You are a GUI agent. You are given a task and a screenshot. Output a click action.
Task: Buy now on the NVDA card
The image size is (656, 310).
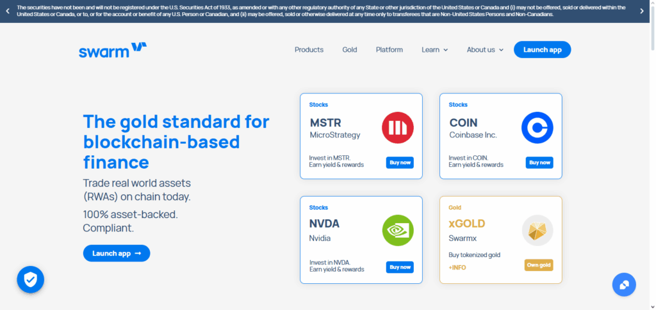pos(400,267)
